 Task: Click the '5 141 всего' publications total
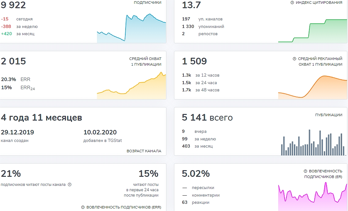pos(207,118)
